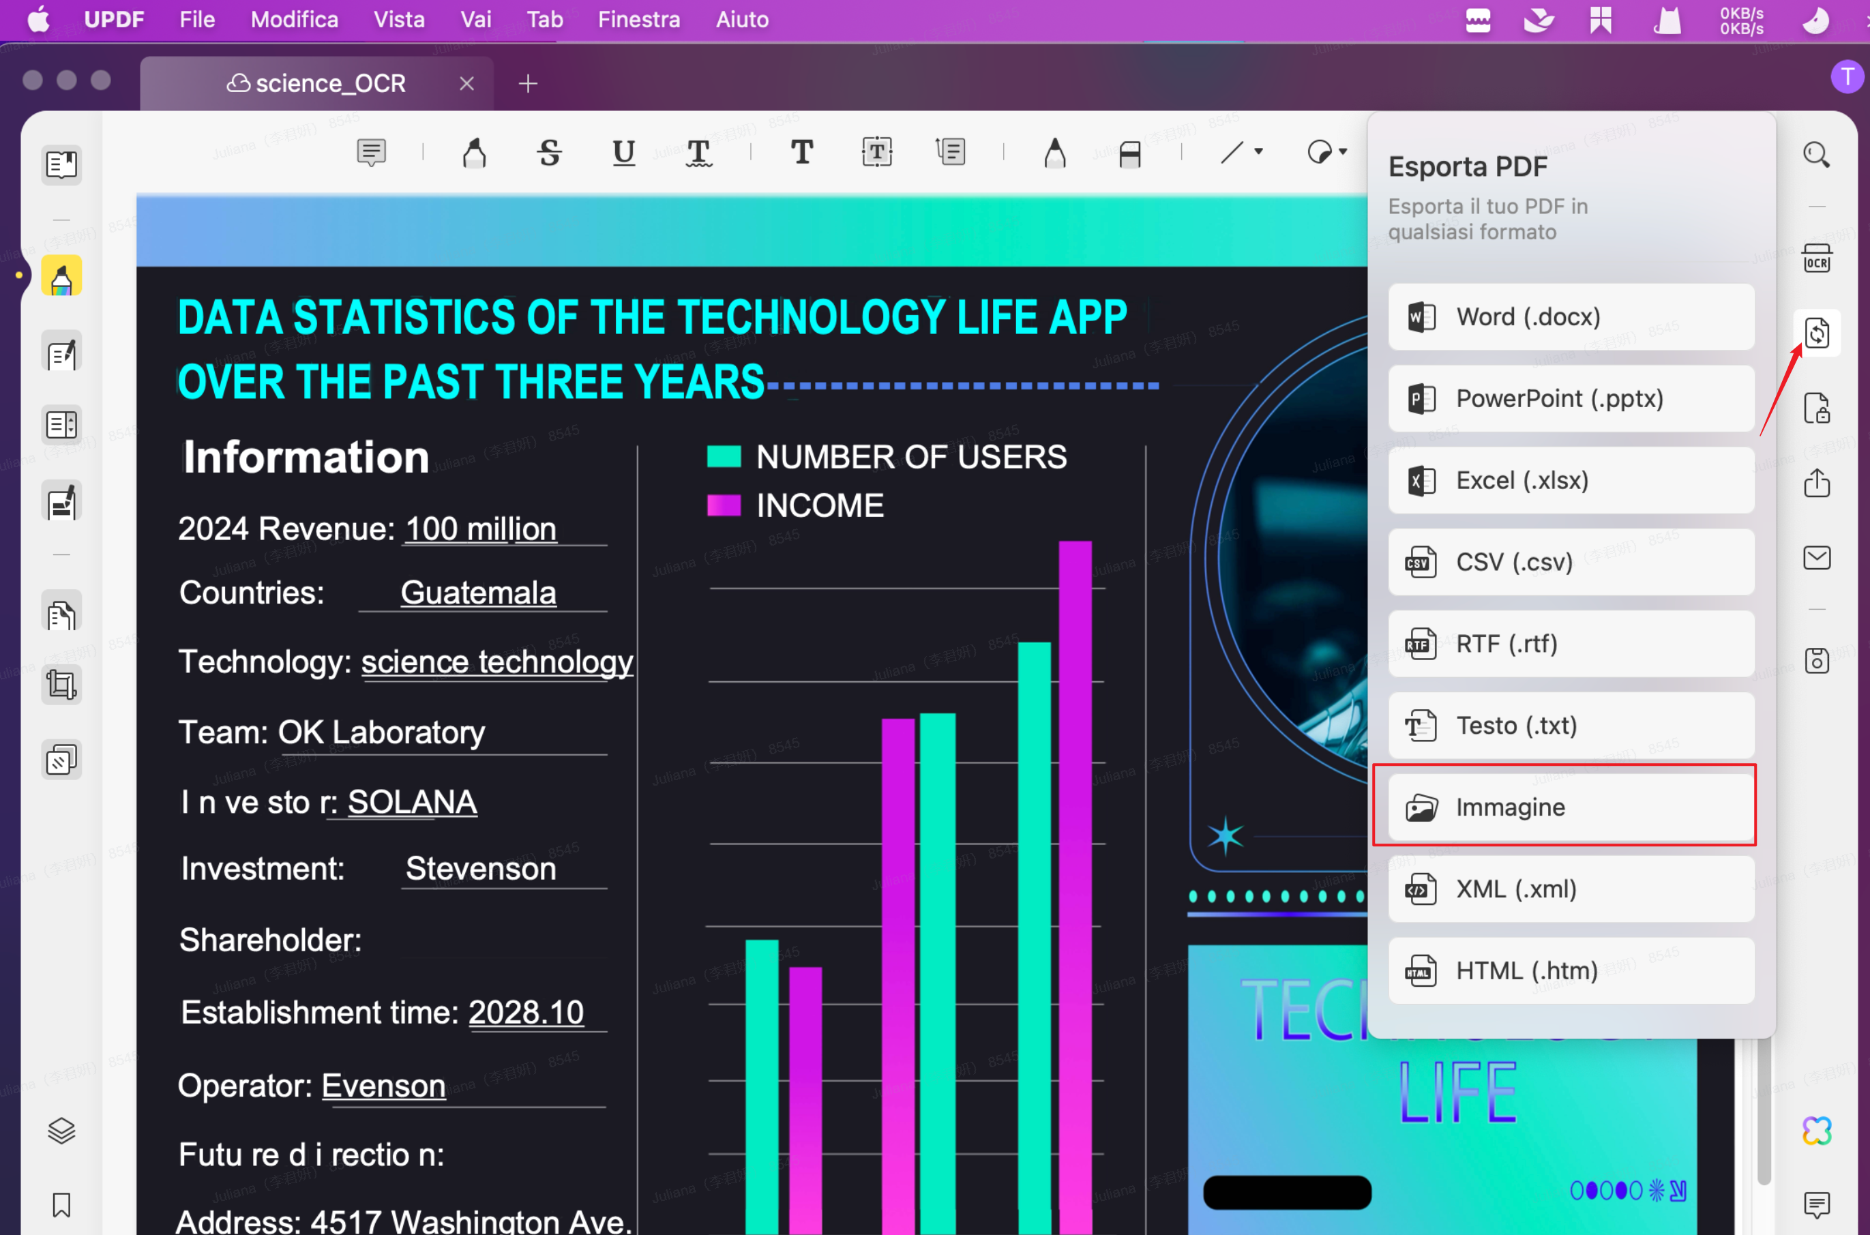The height and width of the screenshot is (1235, 1870).
Task: Export PDF as Immagine
Action: 1571,807
